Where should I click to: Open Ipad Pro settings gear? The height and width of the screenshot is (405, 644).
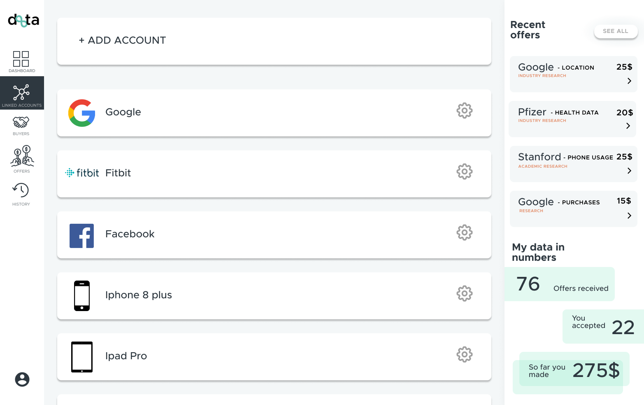(x=465, y=354)
